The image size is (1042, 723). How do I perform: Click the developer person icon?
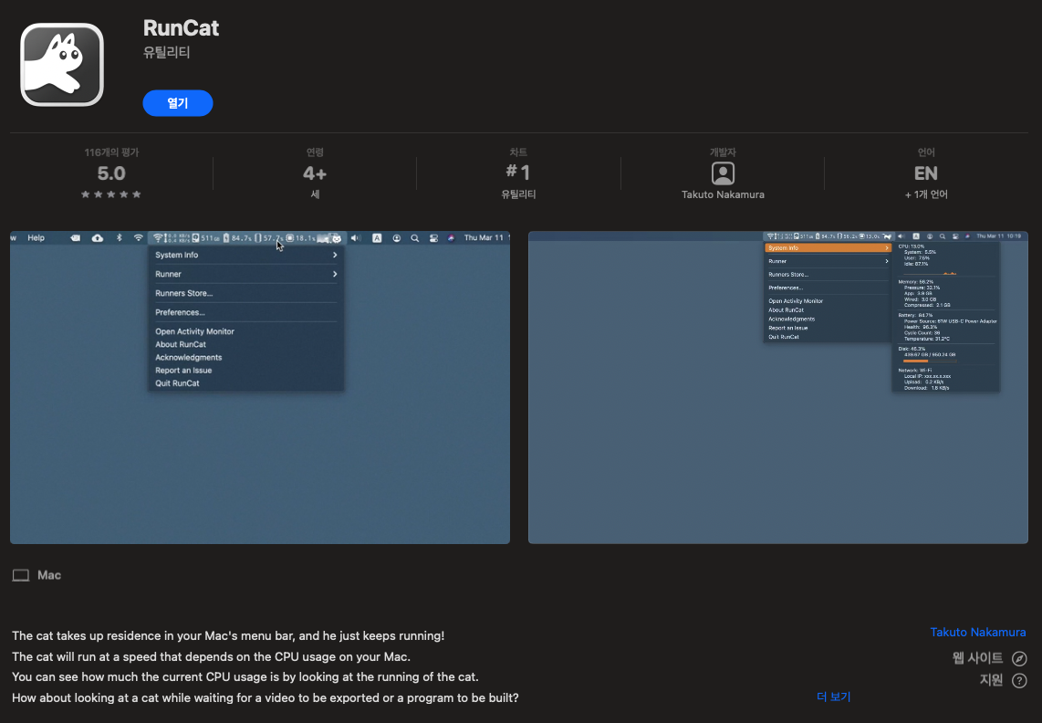pyautogui.click(x=723, y=173)
